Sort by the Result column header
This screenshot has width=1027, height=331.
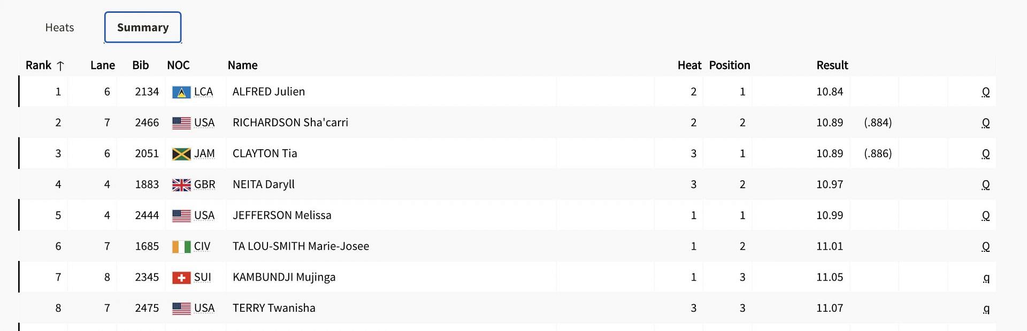coord(832,65)
